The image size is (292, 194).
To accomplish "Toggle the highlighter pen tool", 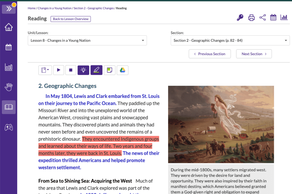I will tap(96, 70).
